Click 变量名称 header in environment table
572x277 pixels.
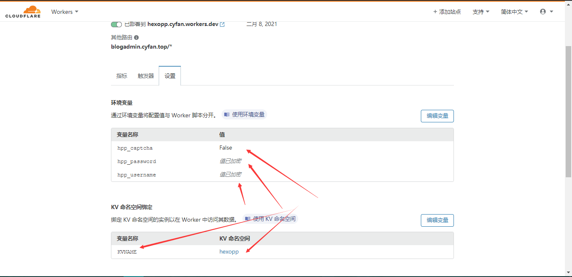(x=127, y=135)
